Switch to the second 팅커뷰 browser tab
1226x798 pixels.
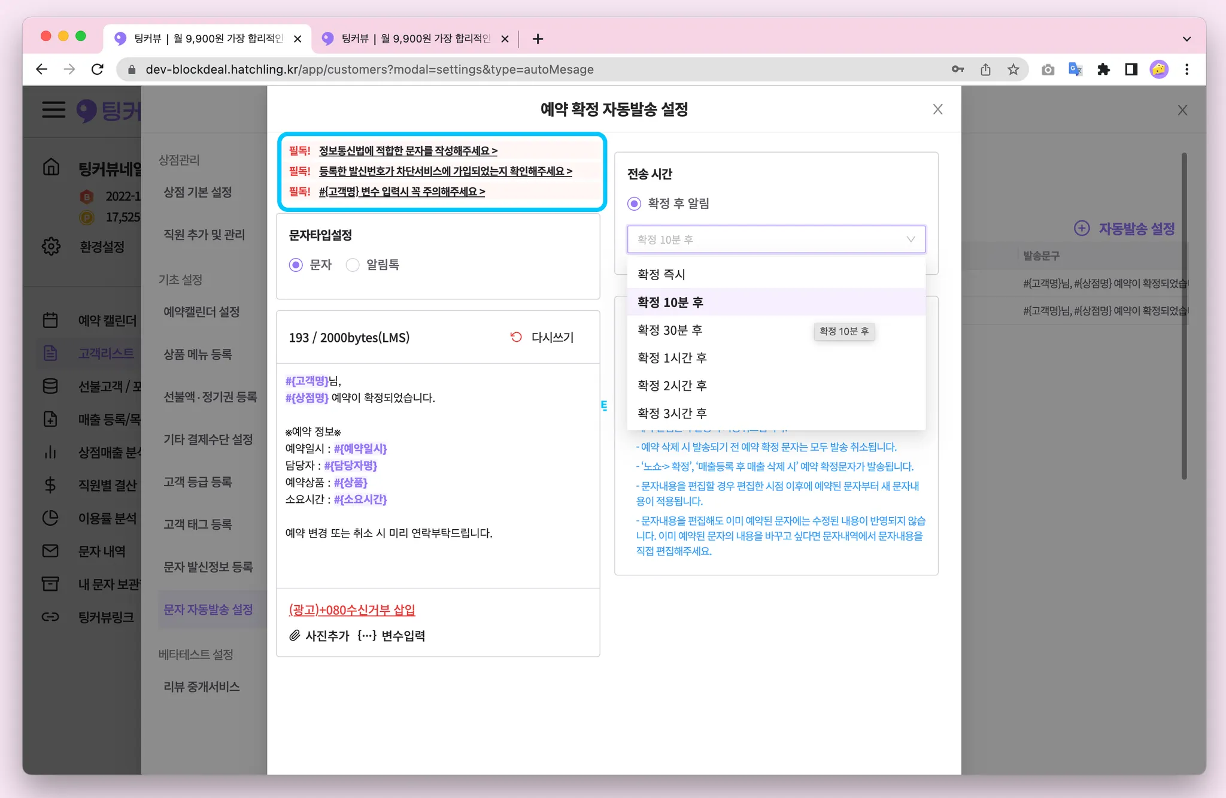414,38
